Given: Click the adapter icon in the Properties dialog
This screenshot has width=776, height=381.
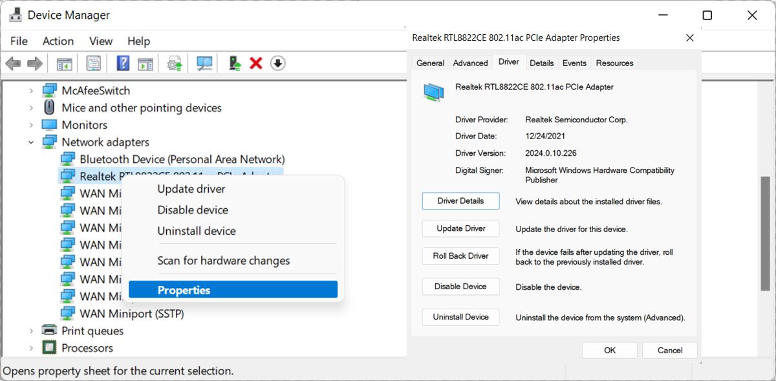Looking at the screenshot, I should (434, 92).
